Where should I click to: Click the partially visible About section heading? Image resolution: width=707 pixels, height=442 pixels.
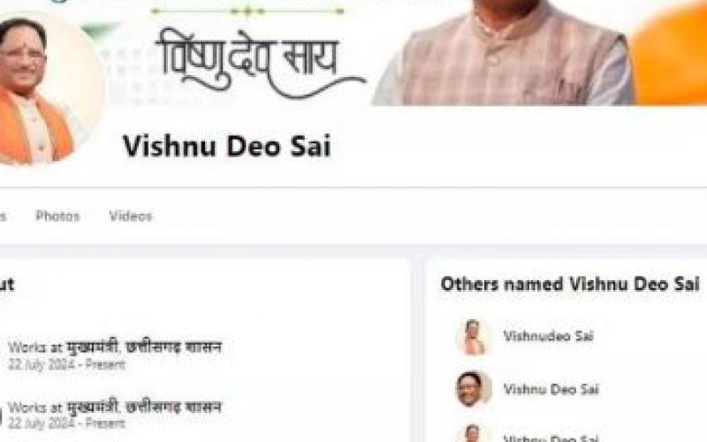click(7, 285)
